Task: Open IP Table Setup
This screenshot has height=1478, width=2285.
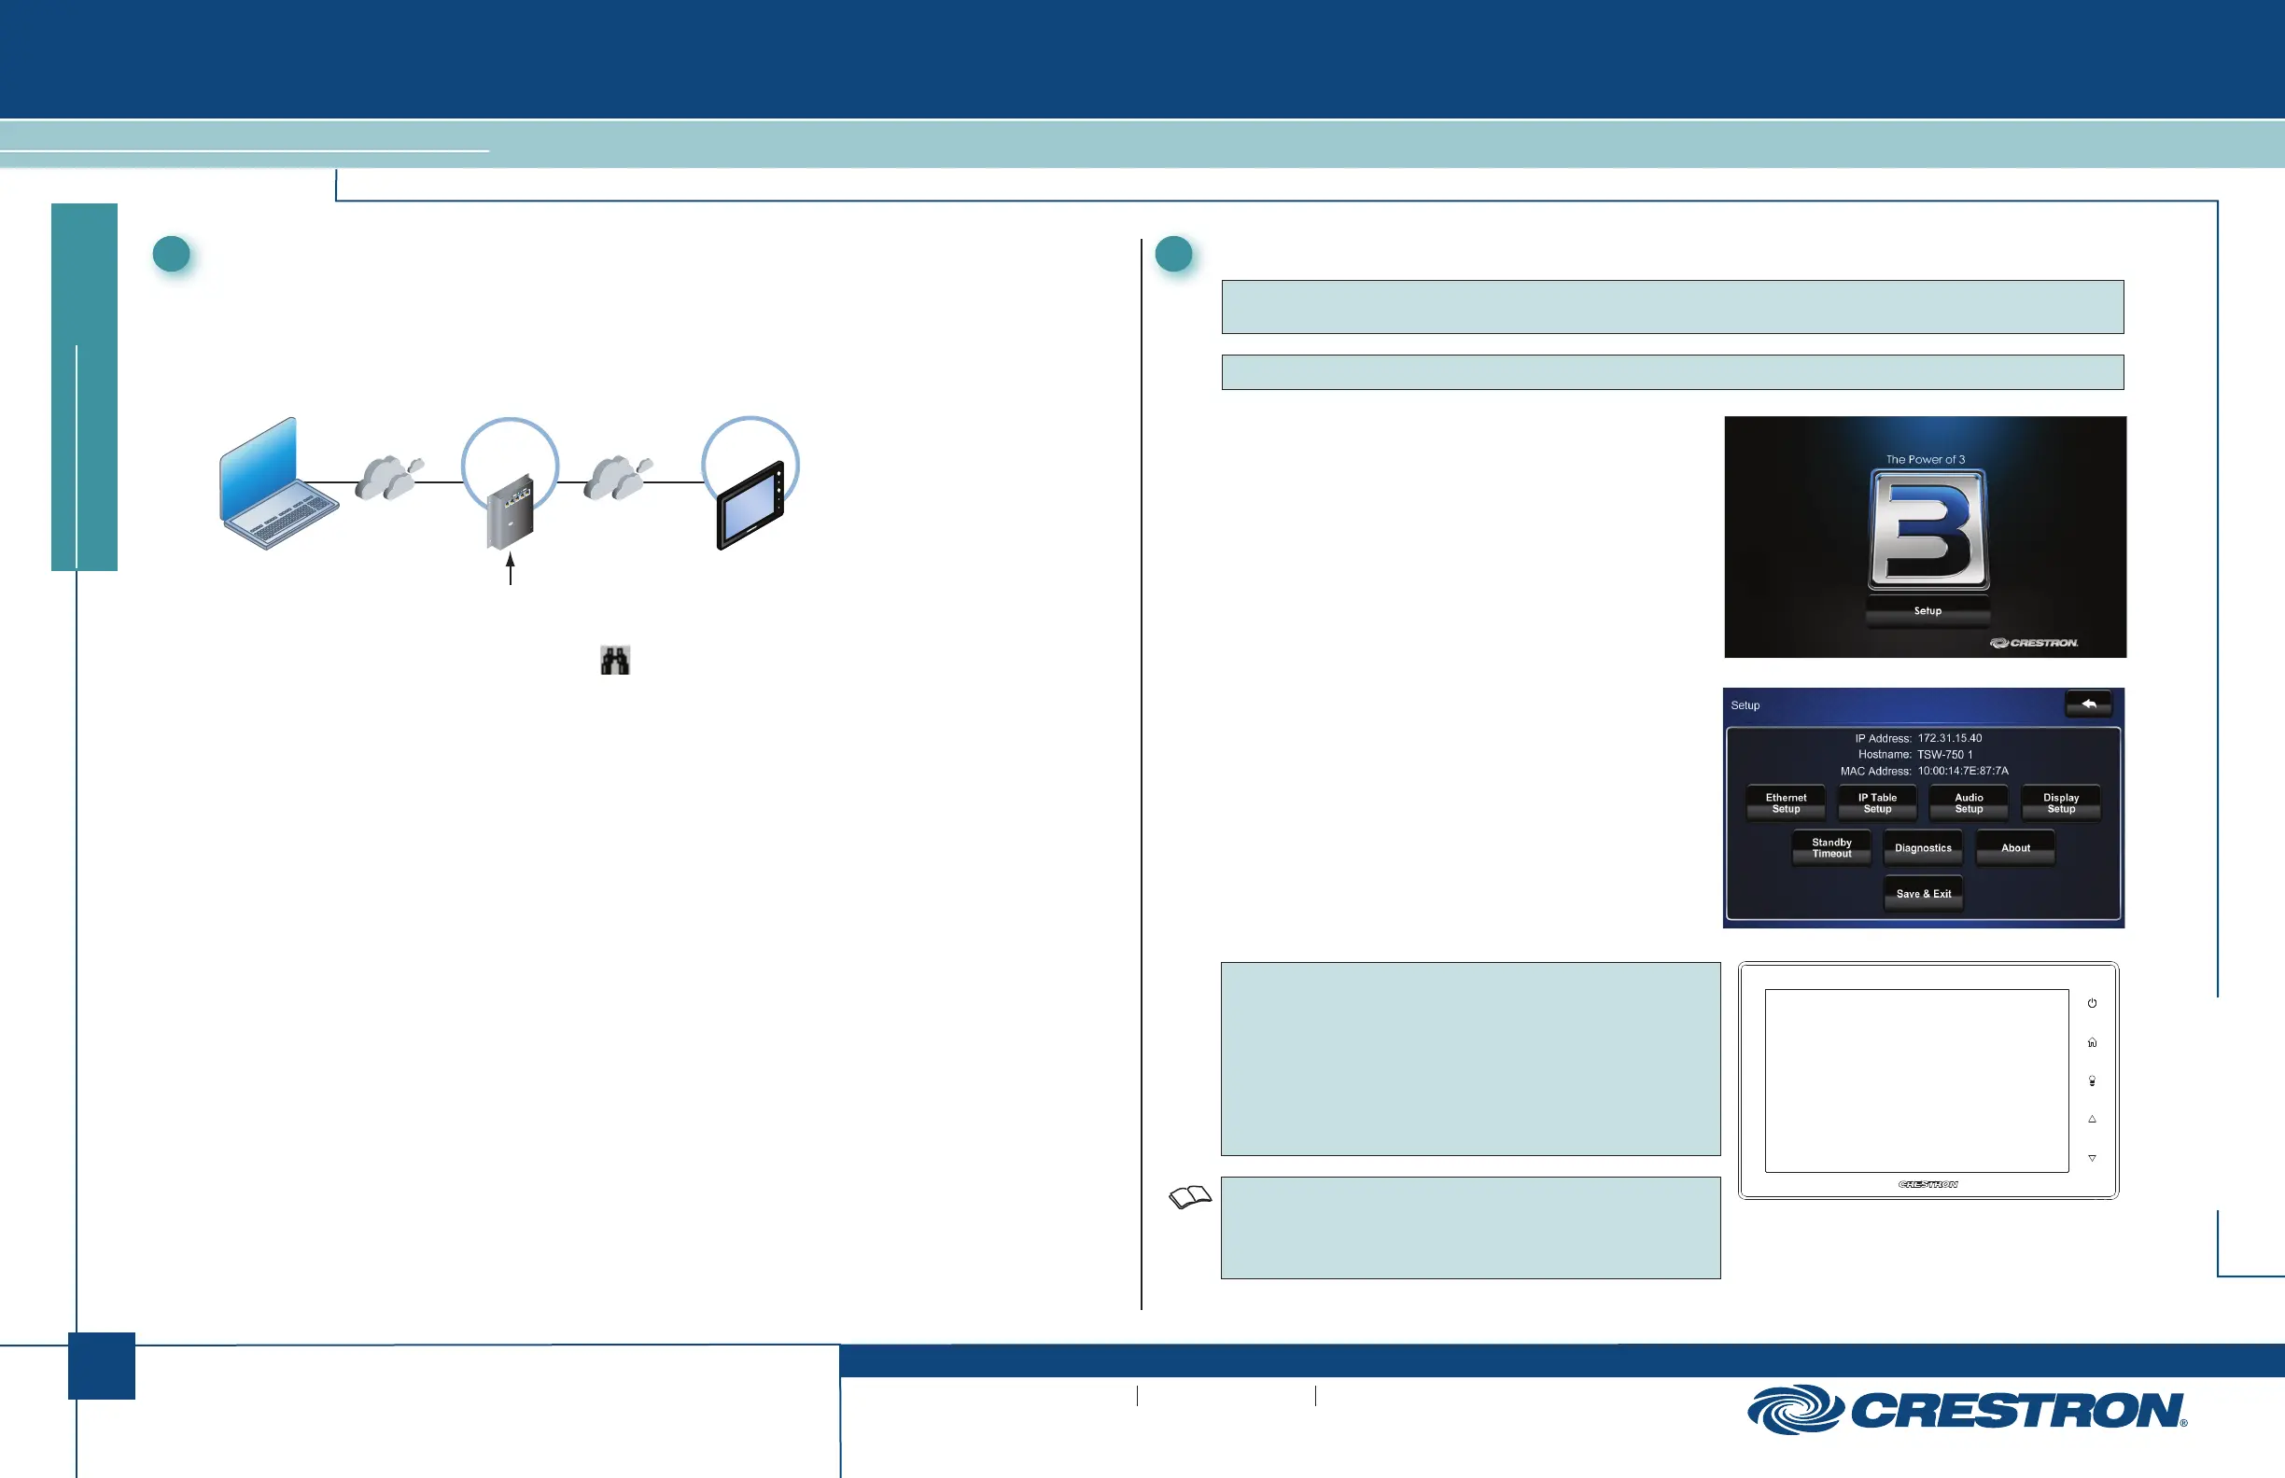Action: [1877, 803]
